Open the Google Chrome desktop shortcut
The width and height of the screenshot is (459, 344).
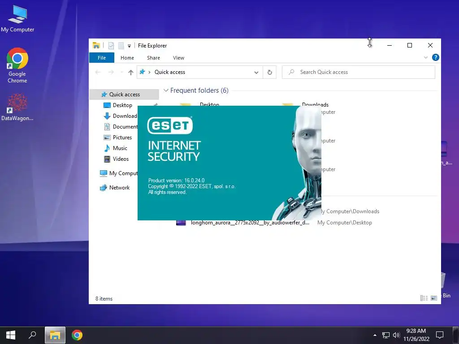(17, 65)
